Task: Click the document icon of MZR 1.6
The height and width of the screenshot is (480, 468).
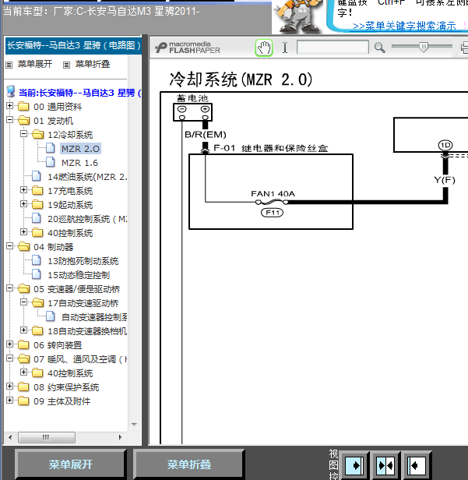Action: click(x=51, y=162)
